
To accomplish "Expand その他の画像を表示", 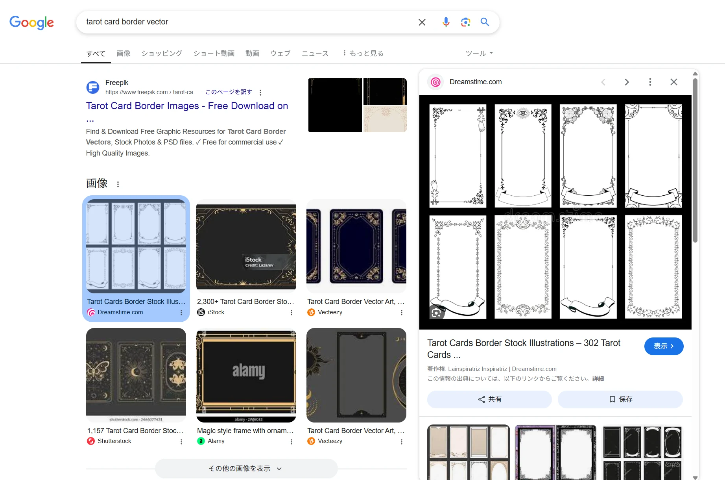I will click(x=246, y=469).
